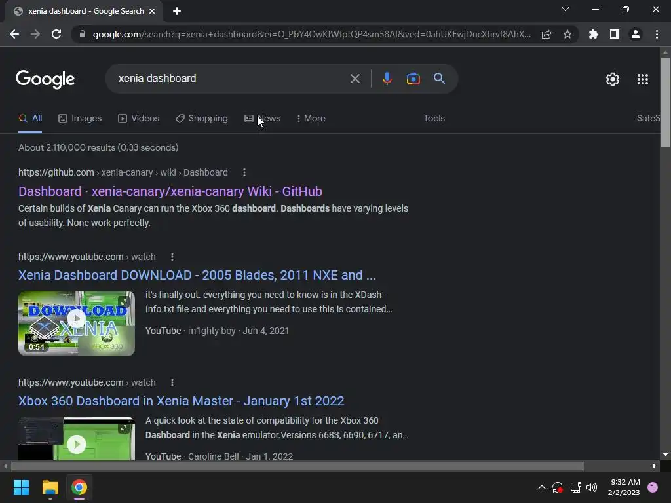Open a new browser tab
The height and width of the screenshot is (503, 671).
(177, 11)
